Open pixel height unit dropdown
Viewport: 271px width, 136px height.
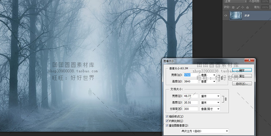pos(208,81)
